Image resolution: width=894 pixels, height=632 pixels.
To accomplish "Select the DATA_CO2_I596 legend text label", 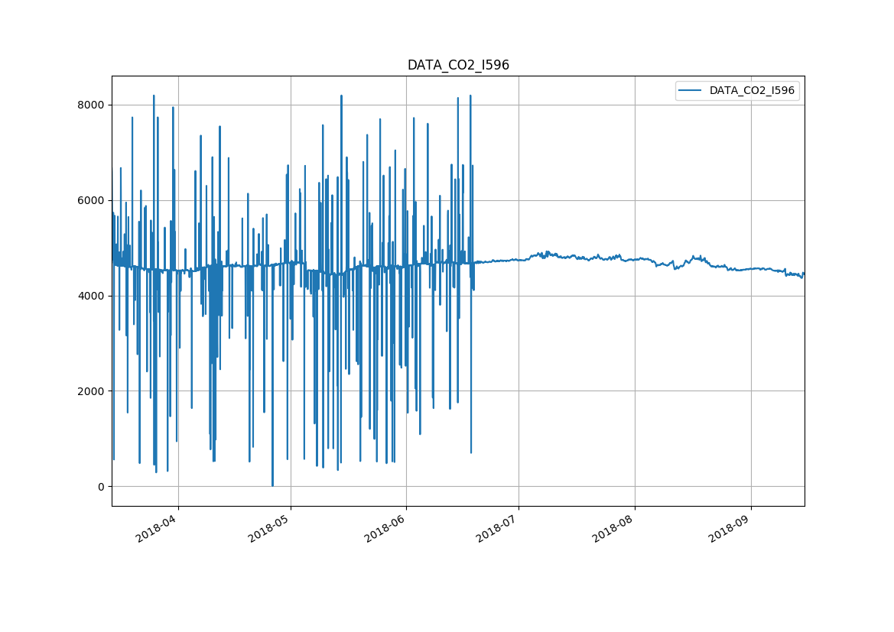I will [x=752, y=91].
